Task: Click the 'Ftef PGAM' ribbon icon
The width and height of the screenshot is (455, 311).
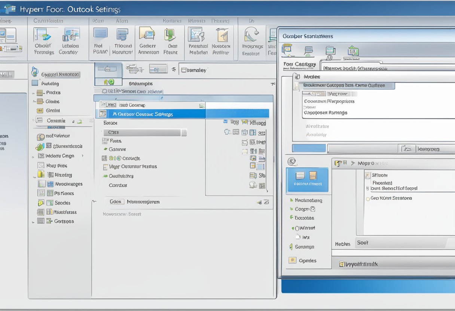Action: (x=100, y=34)
